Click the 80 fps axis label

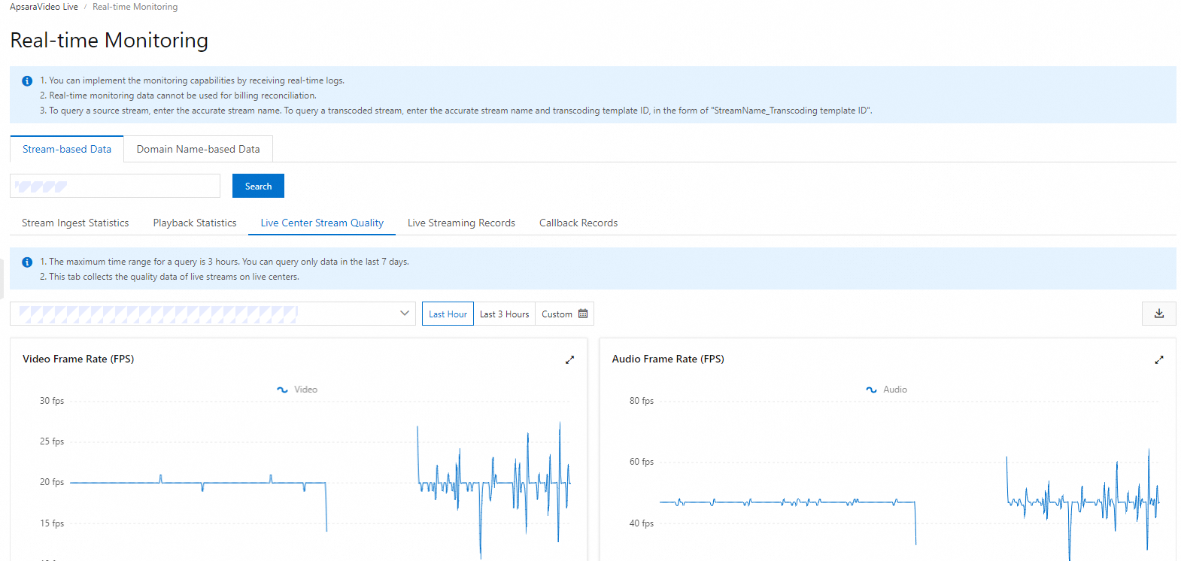coord(642,401)
